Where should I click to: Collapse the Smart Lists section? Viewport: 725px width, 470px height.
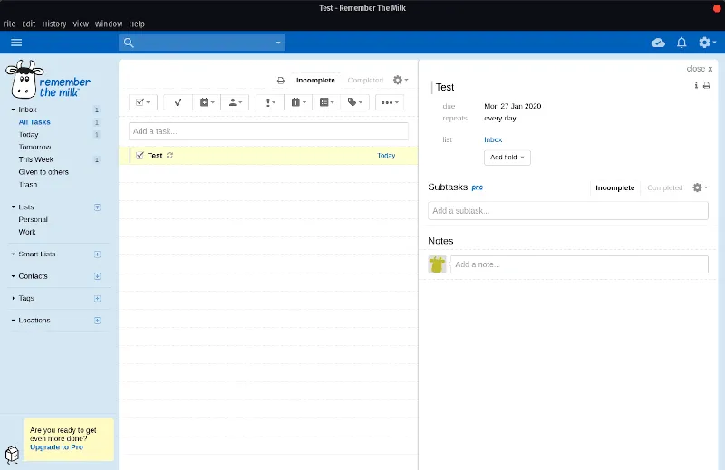pyautogui.click(x=13, y=254)
